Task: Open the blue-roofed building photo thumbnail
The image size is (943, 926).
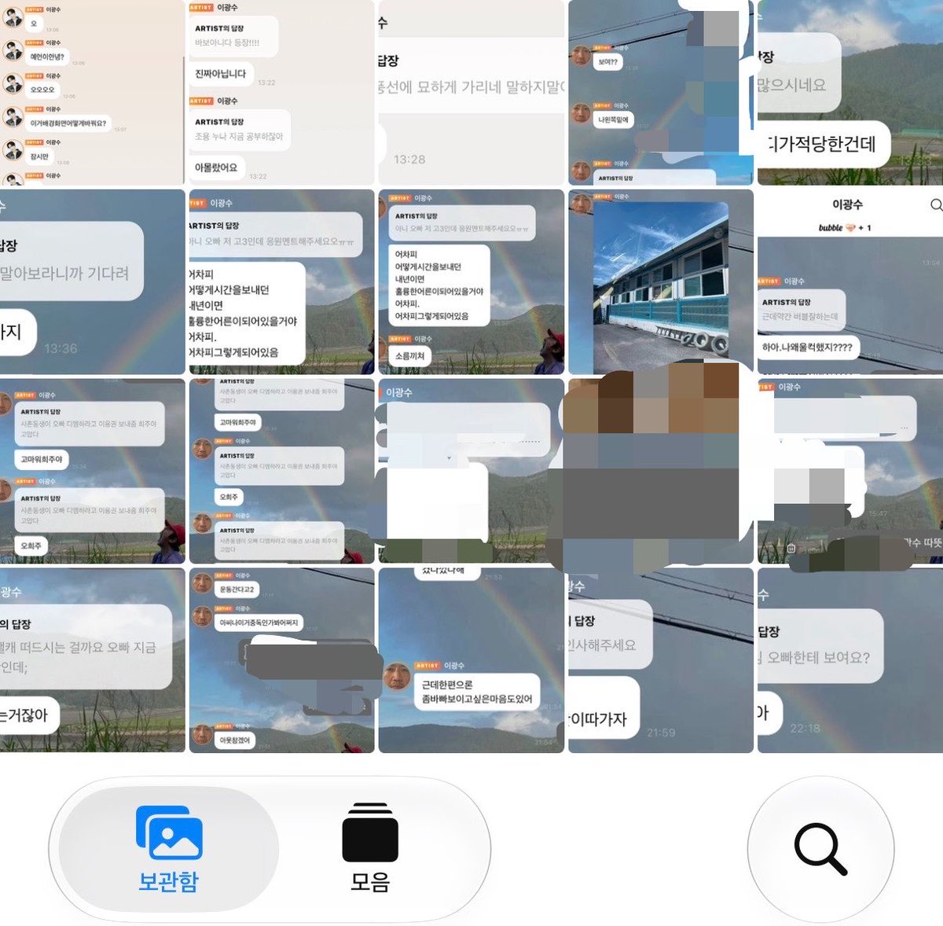Action: pos(660,281)
